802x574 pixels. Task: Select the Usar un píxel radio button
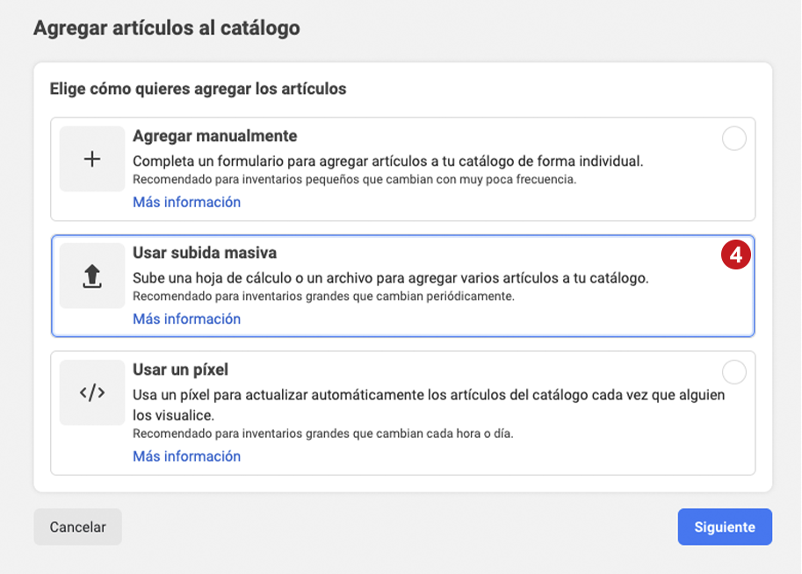click(x=734, y=372)
